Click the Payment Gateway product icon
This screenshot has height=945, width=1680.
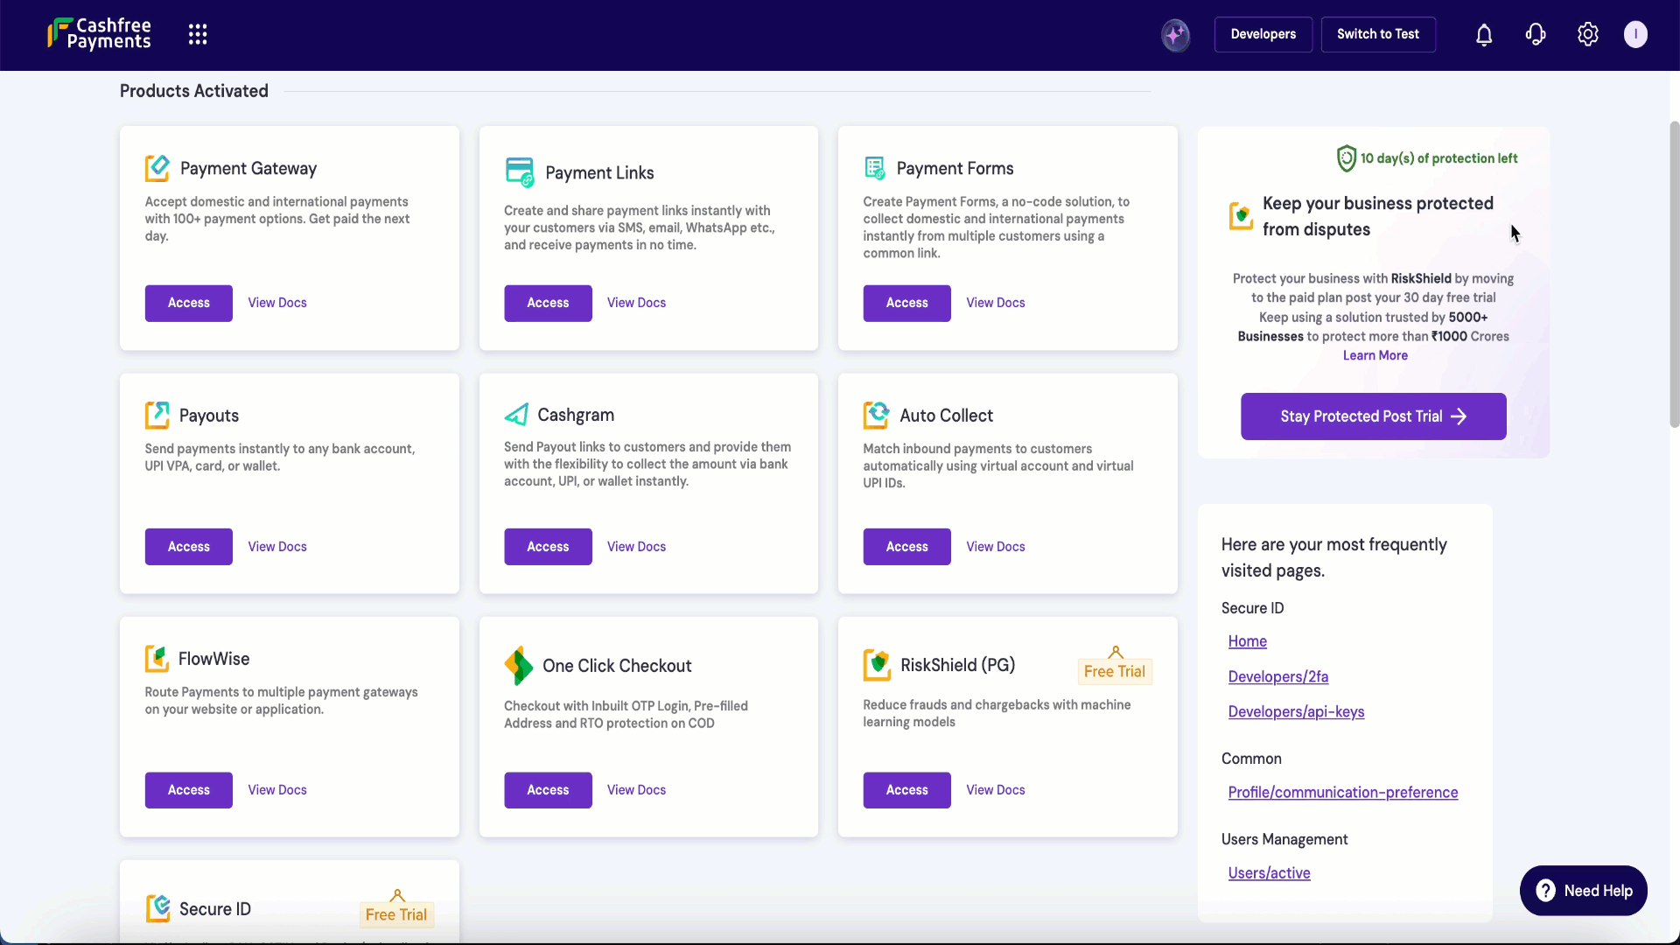pyautogui.click(x=157, y=168)
